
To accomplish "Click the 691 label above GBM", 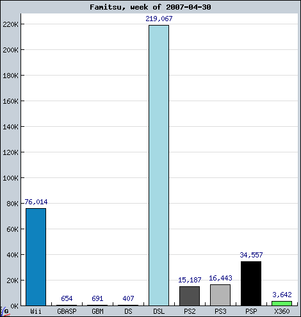I will (97, 298).
